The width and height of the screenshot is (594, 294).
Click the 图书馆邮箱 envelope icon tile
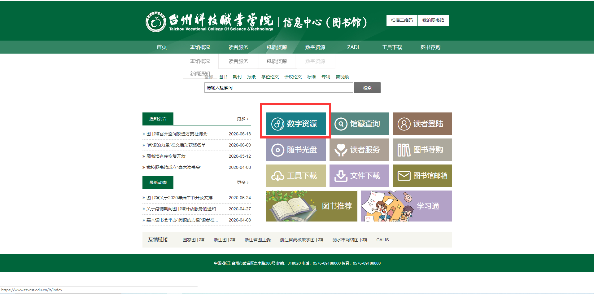coord(422,176)
